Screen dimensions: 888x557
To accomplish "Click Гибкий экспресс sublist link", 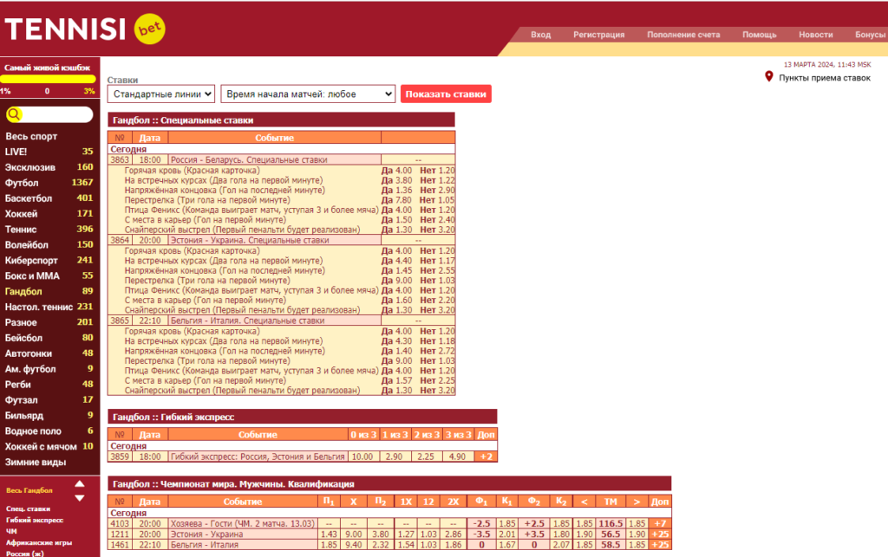I will coord(35,521).
